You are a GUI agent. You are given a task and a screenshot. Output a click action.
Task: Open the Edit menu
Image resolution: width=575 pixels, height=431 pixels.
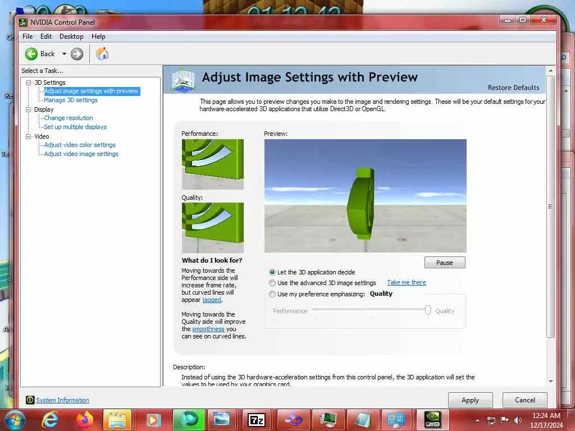coord(46,36)
